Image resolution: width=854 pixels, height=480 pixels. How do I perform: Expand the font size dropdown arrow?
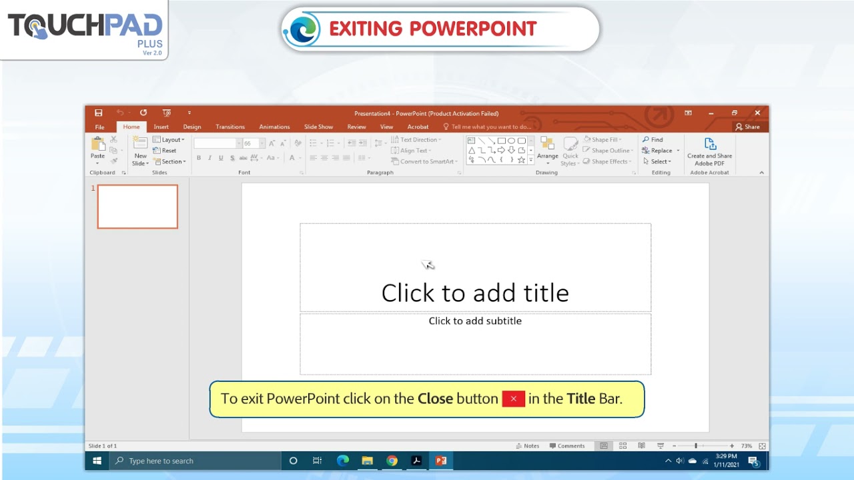coord(262,143)
